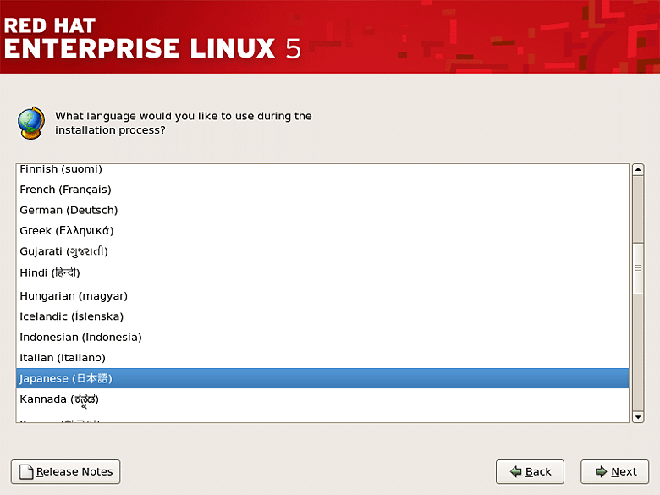
Task: Click the scrollbar up arrow
Action: coord(638,169)
